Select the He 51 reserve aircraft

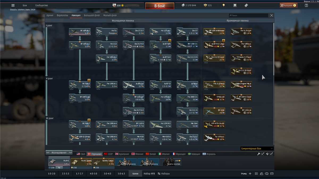click(107, 32)
